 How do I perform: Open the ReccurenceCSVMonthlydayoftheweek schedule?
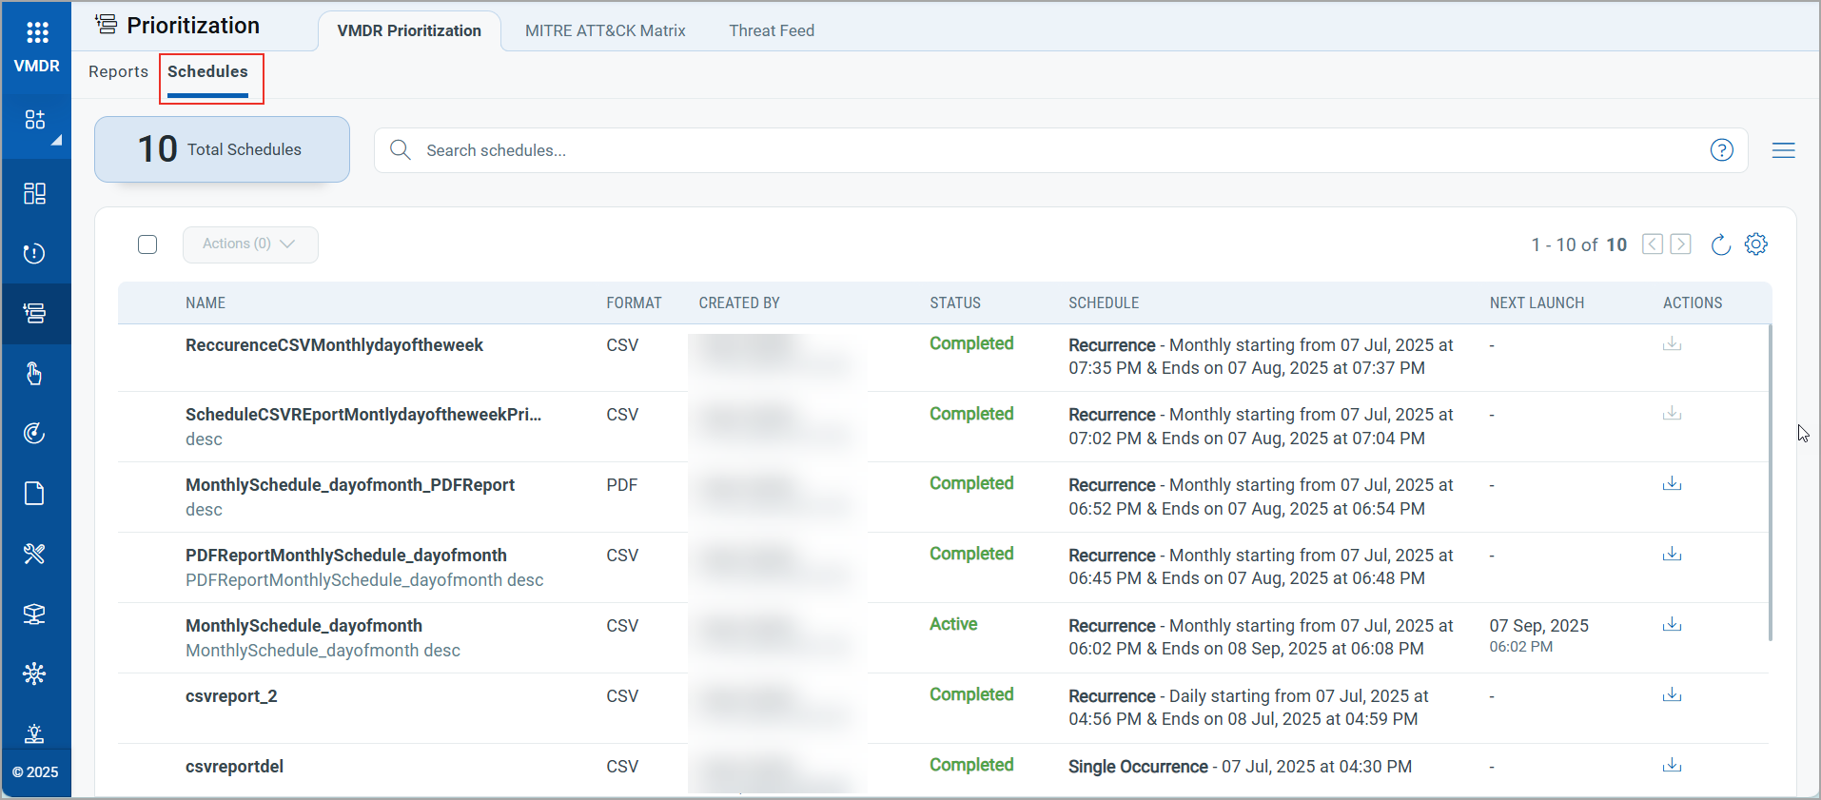pos(334,345)
